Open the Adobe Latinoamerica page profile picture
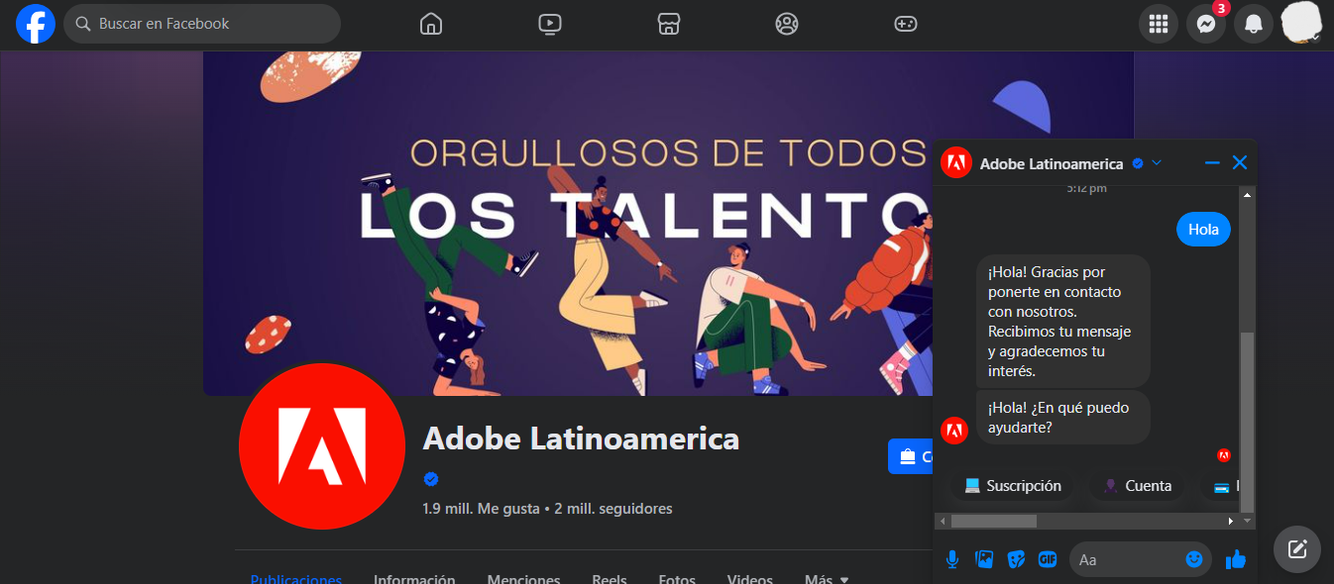1334x584 pixels. click(322, 446)
